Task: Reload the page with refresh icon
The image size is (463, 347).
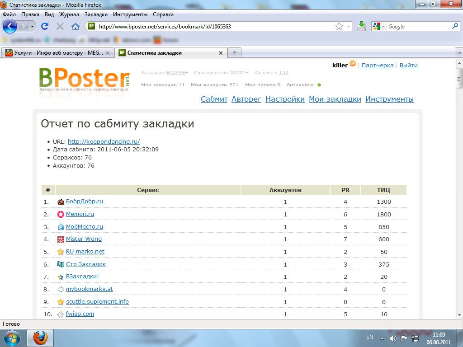Action: (45, 26)
